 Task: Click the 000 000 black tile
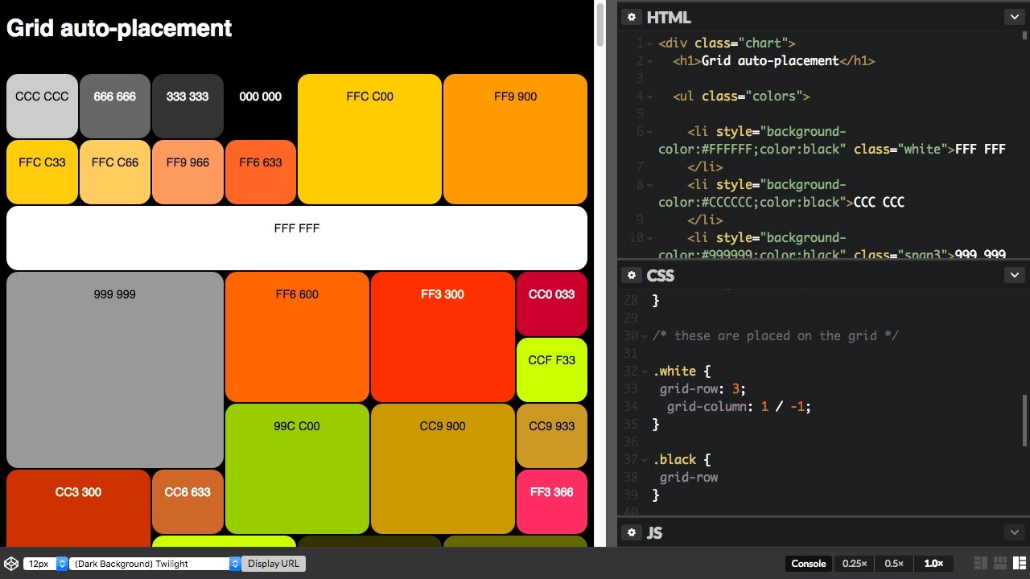click(x=261, y=106)
